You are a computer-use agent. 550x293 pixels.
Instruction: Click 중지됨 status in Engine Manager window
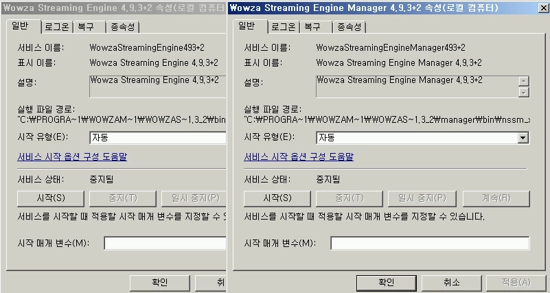(x=328, y=180)
